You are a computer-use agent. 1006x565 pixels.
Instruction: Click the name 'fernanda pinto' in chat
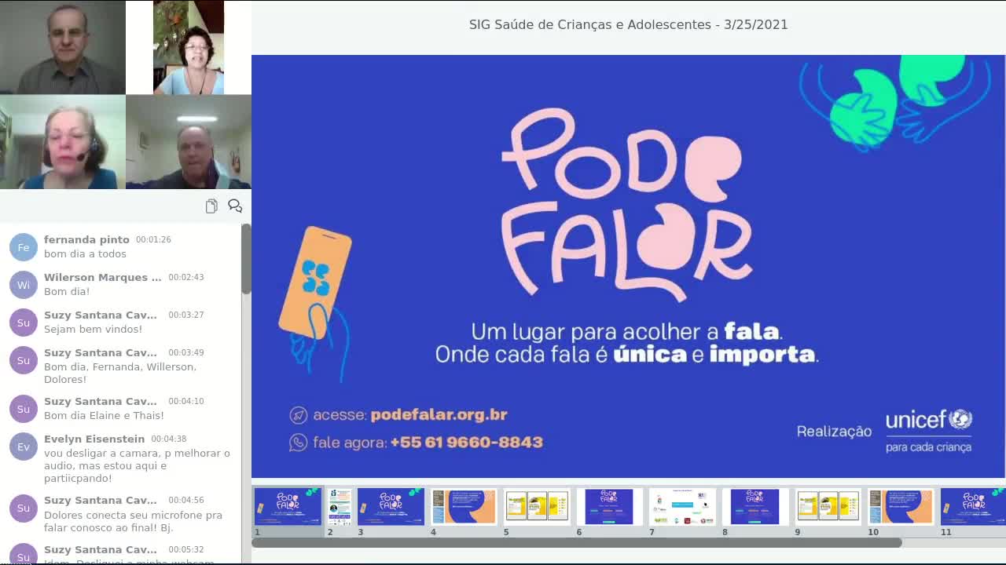(x=86, y=239)
